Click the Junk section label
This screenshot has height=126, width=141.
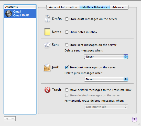click(55, 67)
